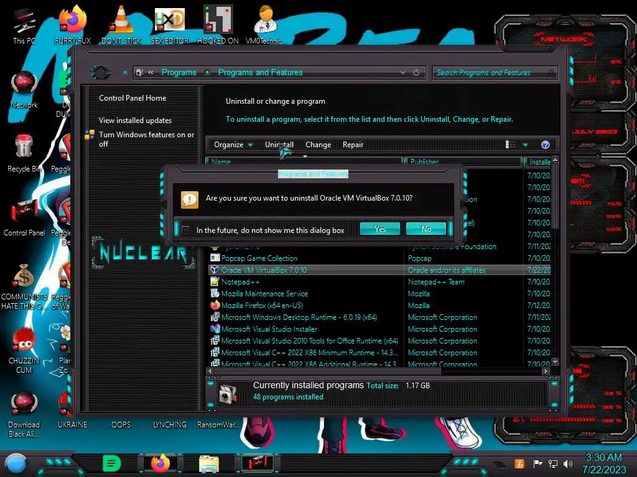This screenshot has height=477, width=637.
Task: Click the volume speaker tray icon
Action: click(x=568, y=463)
